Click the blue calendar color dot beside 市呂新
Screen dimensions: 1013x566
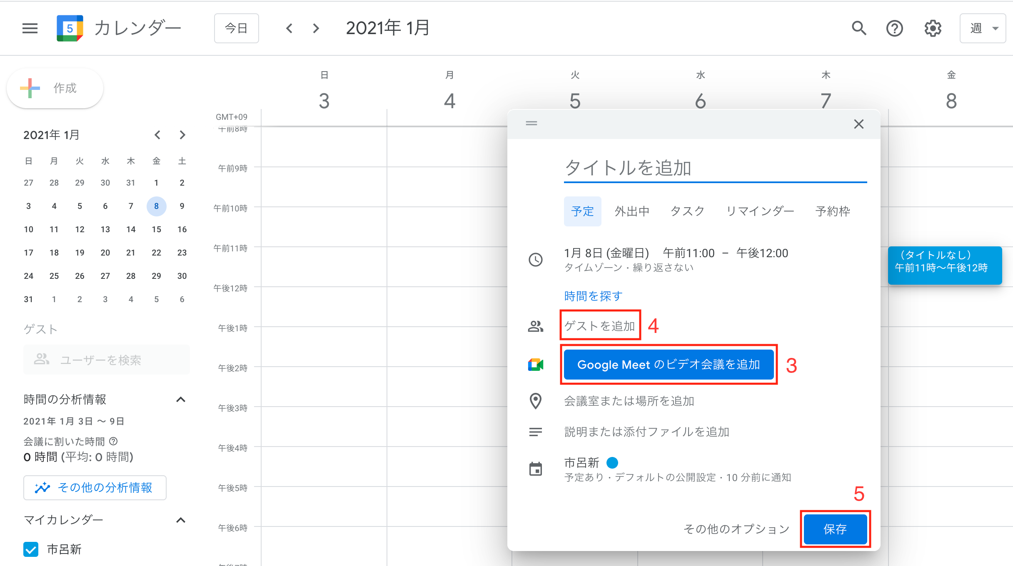(612, 463)
